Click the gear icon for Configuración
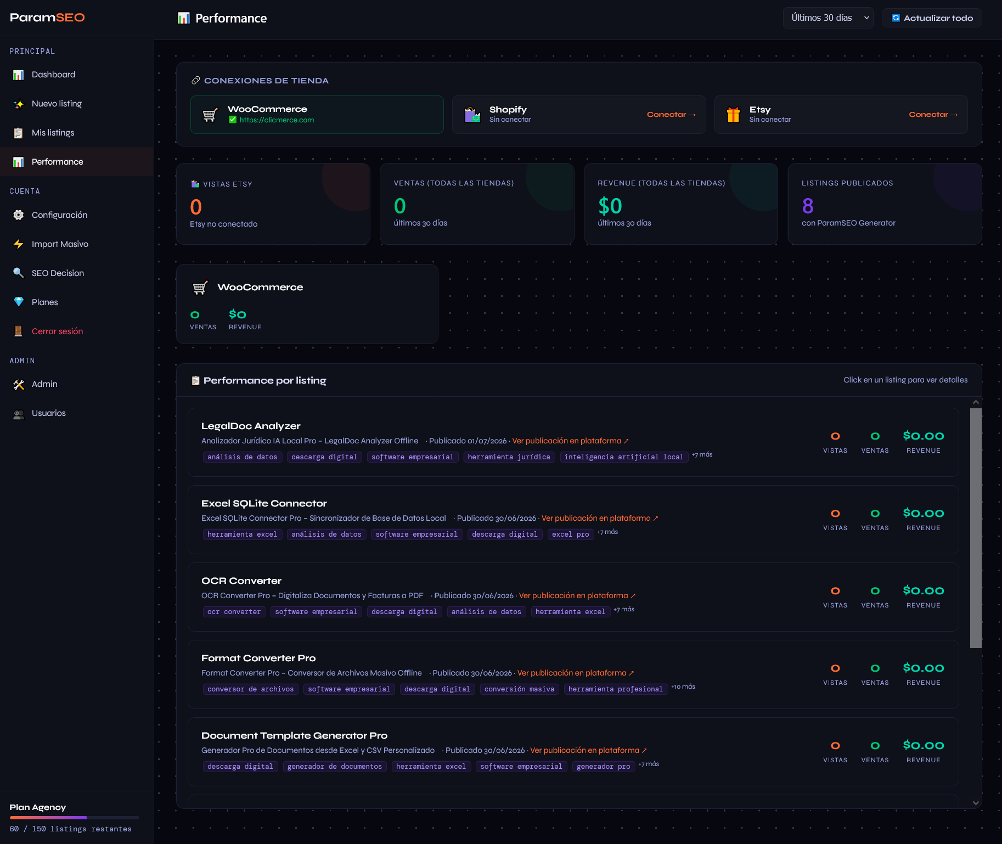The width and height of the screenshot is (1002, 844). pyautogui.click(x=19, y=215)
